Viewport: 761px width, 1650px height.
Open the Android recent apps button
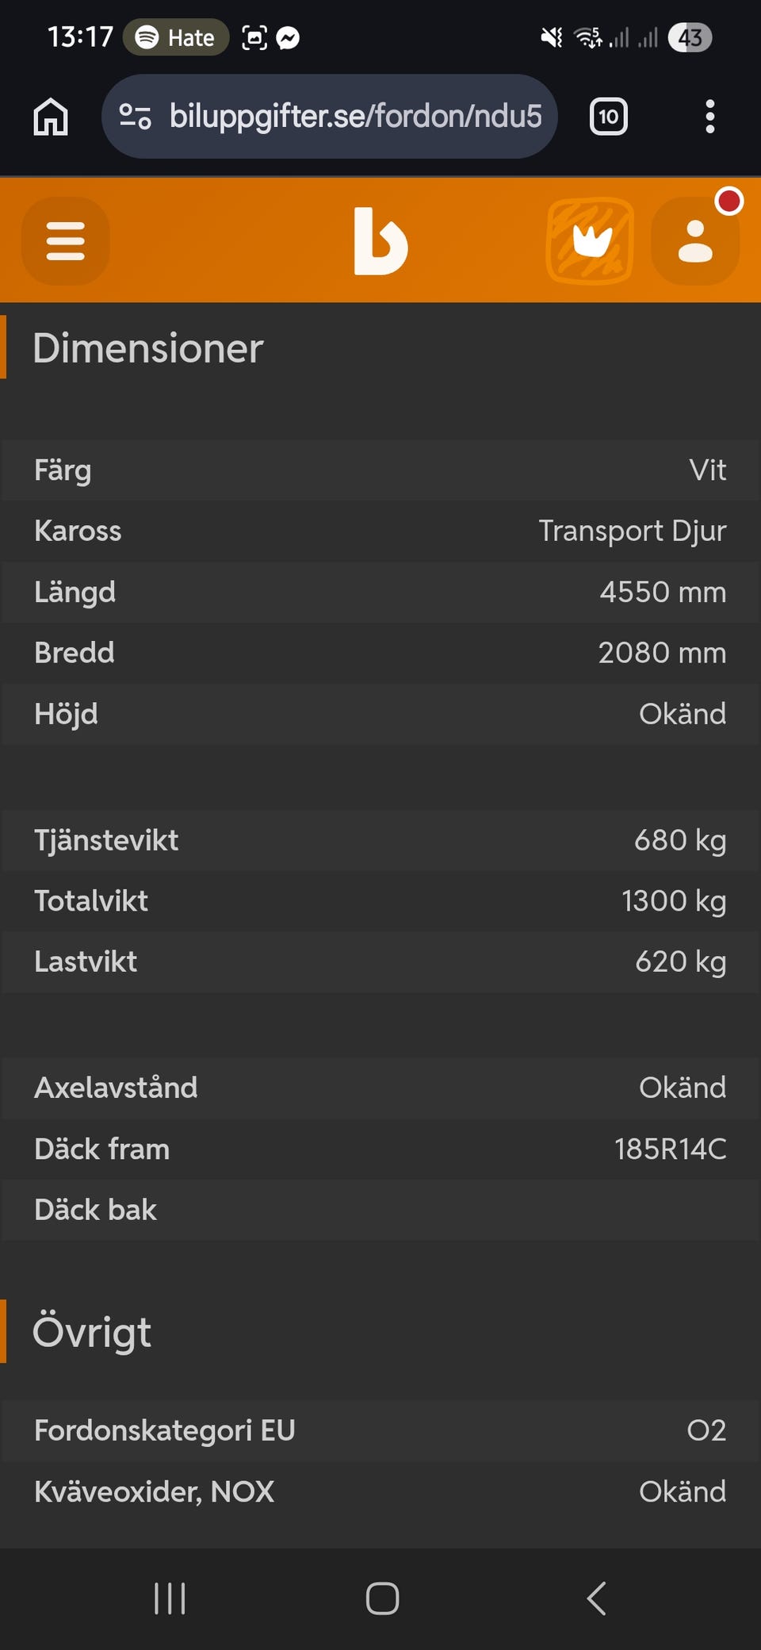click(170, 1598)
